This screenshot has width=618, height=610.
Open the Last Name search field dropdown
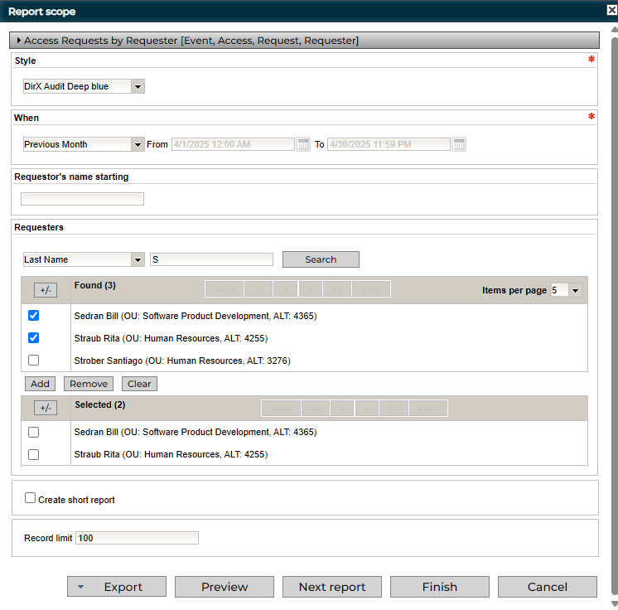click(x=138, y=259)
